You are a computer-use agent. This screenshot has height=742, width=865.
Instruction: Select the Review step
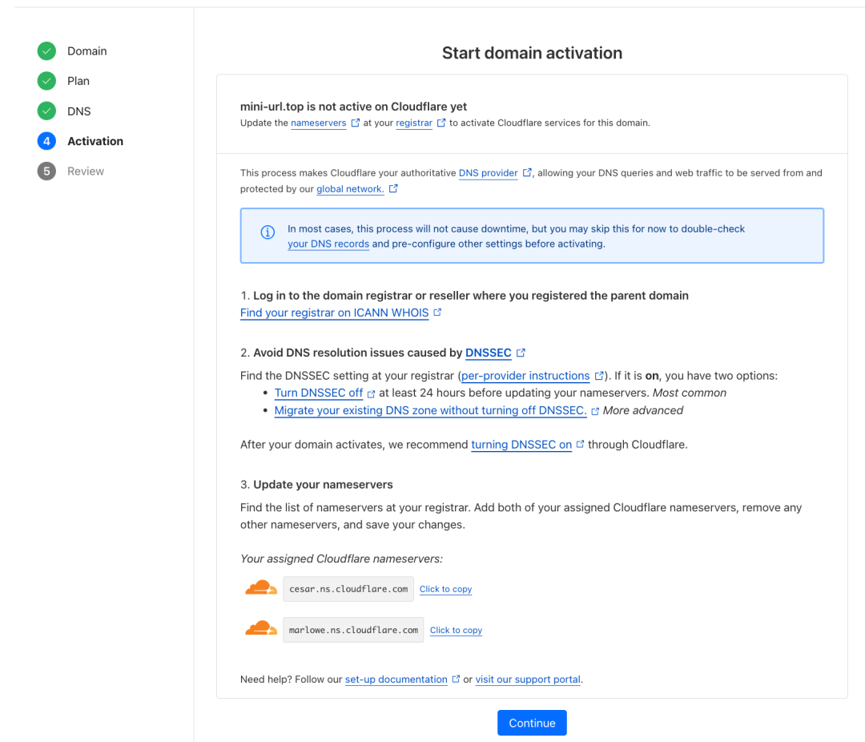[x=86, y=171]
